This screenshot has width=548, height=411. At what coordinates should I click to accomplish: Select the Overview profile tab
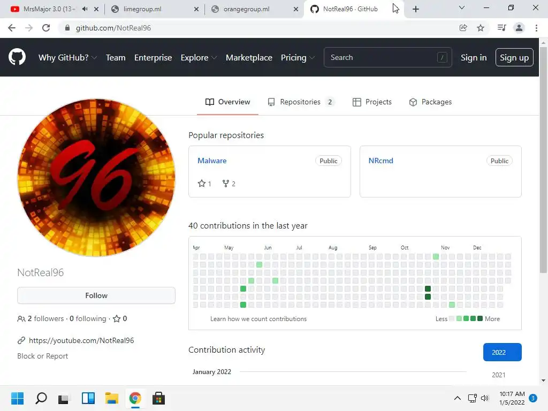(227, 102)
